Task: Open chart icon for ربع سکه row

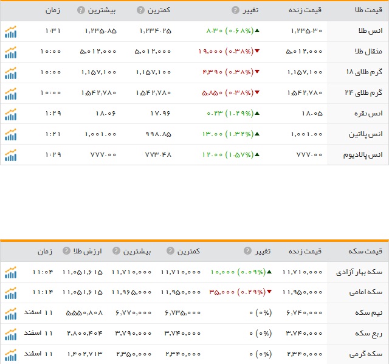Action: [x=10, y=334]
